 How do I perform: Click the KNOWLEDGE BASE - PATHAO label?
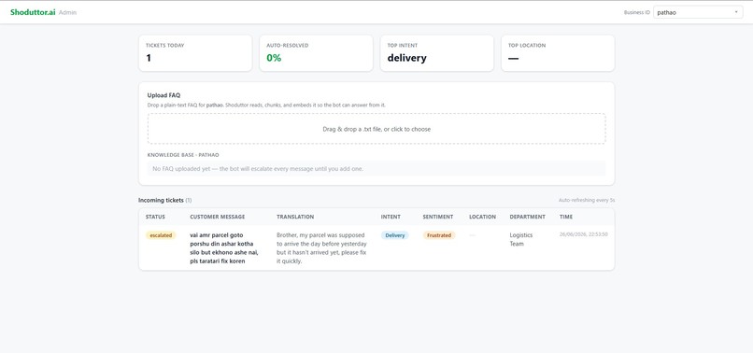click(x=183, y=155)
